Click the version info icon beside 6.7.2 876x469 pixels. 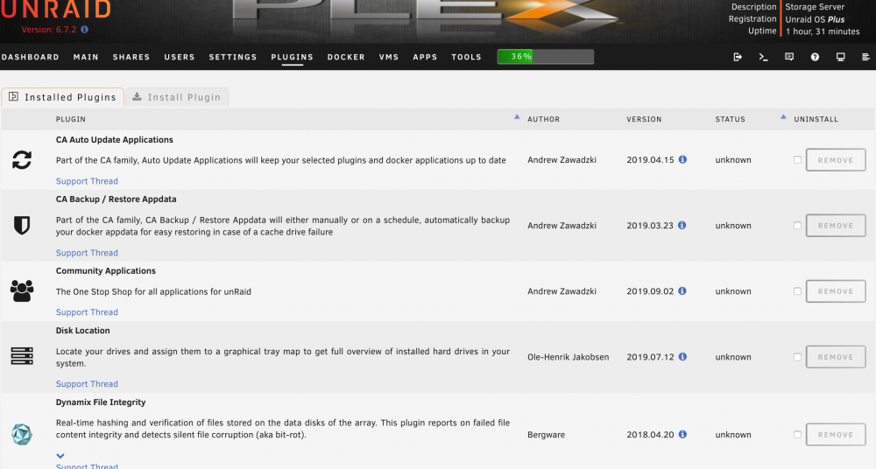click(84, 30)
